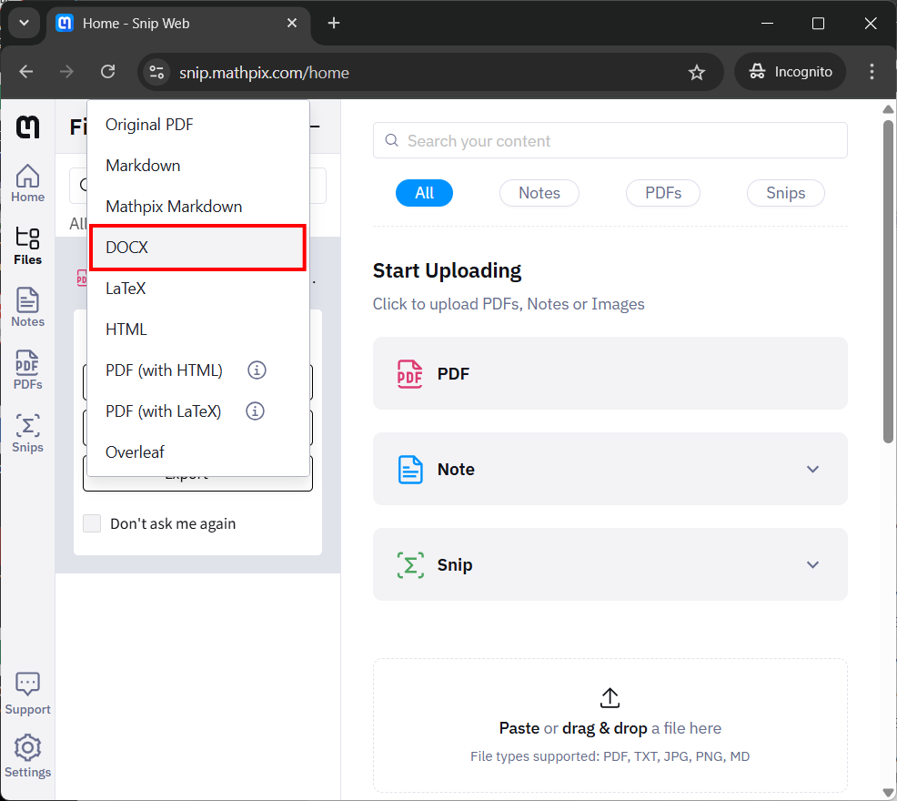
Task: Open Support chat in sidebar
Action: pos(27,694)
